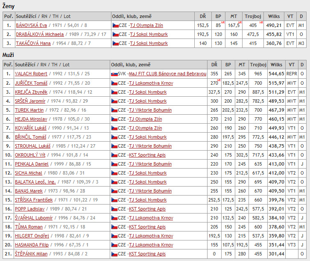Click Czech flag icon in Břinčil row

click(114, 137)
